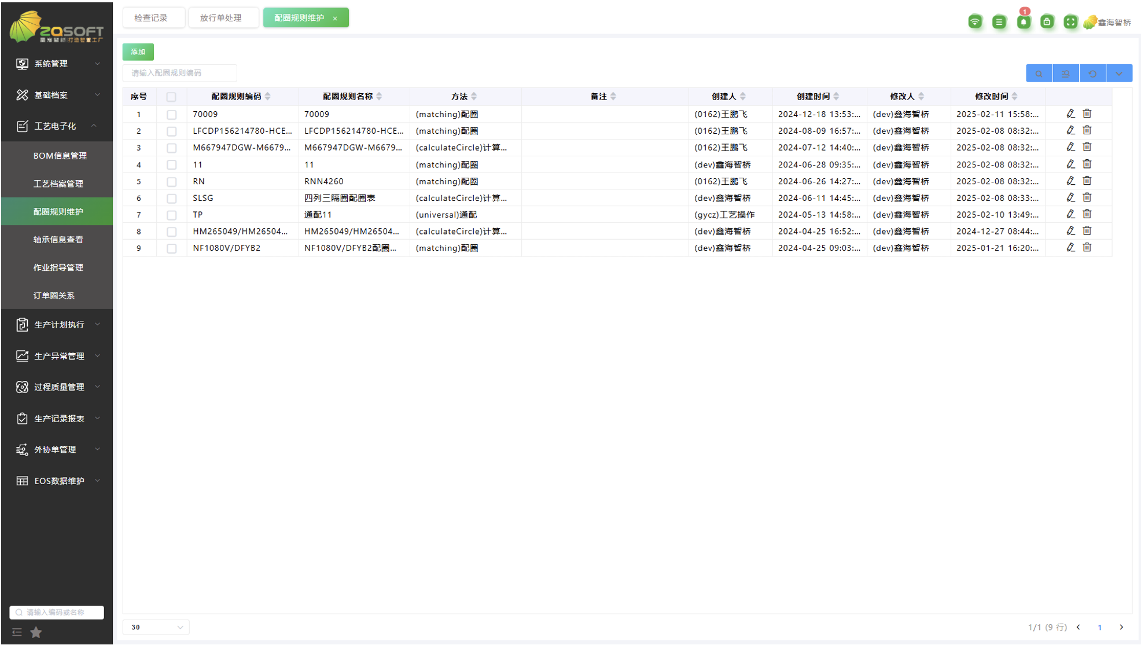Viewport: 1141px width, 645px height.
Task: Collapse the 工艺电子化 sidebar menu
Action: point(57,126)
